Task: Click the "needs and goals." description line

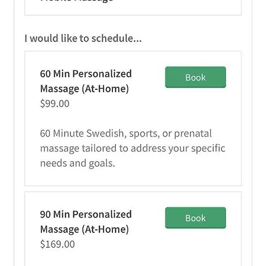Action: coord(77,164)
